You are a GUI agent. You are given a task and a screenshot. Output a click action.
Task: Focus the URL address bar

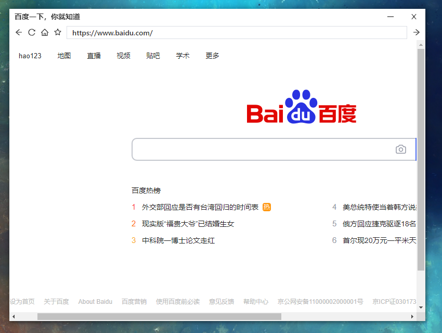click(237, 33)
